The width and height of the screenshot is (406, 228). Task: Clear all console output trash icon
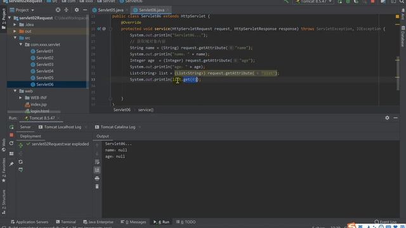pos(97,186)
